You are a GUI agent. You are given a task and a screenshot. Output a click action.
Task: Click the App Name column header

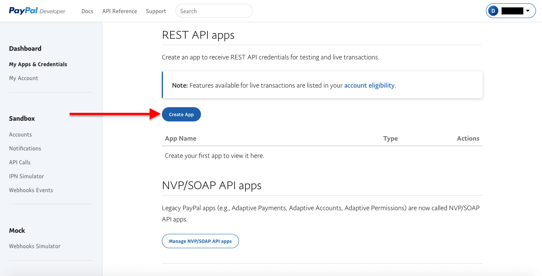(x=181, y=138)
